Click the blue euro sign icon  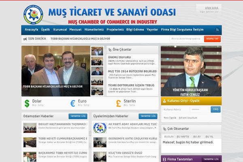coord(72,103)
